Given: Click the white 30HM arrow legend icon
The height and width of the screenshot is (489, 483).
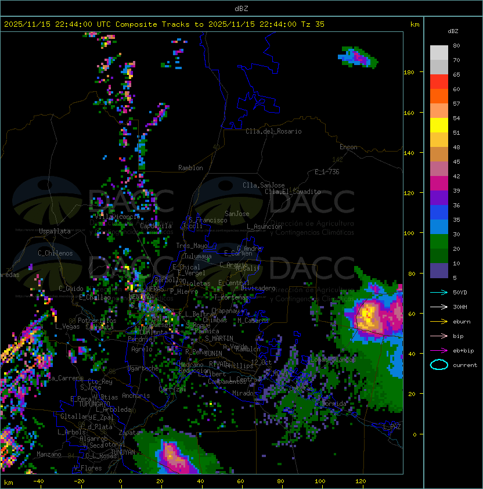Looking at the screenshot, I should coord(439,307).
